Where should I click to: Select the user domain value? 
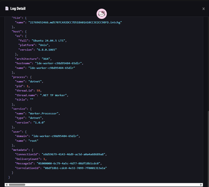coord(55,136)
